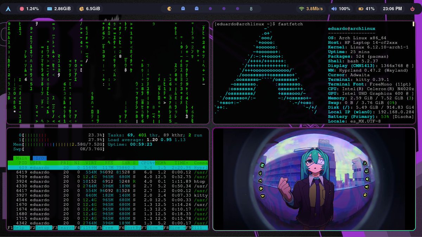Sort htop by the PRI column header
This screenshot has width=422, height=237.
pos(64,163)
